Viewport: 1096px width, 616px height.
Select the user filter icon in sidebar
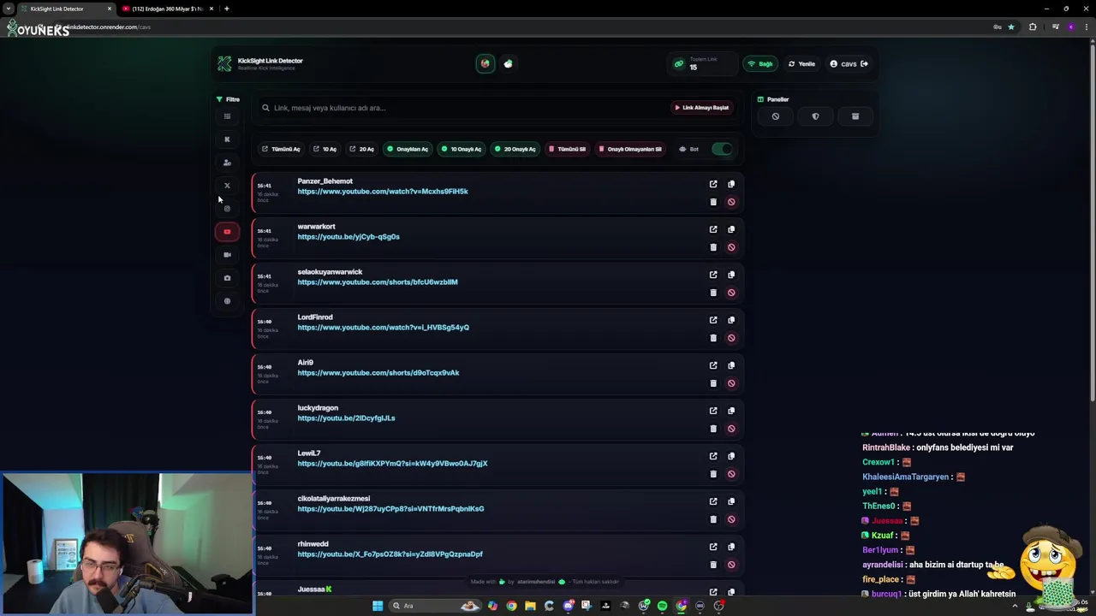[227, 163]
